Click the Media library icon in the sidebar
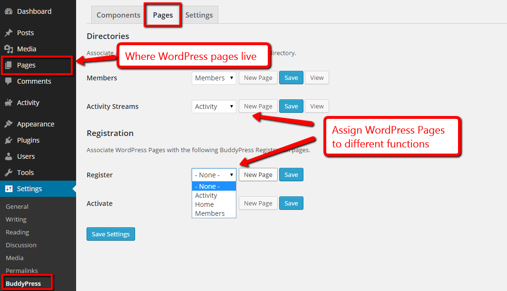Screen dimensions: 507x291 pos(9,49)
